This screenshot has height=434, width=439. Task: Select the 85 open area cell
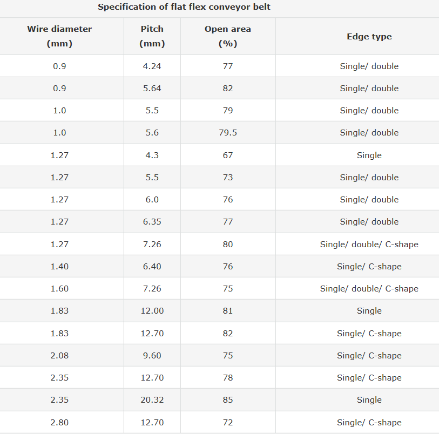(228, 399)
